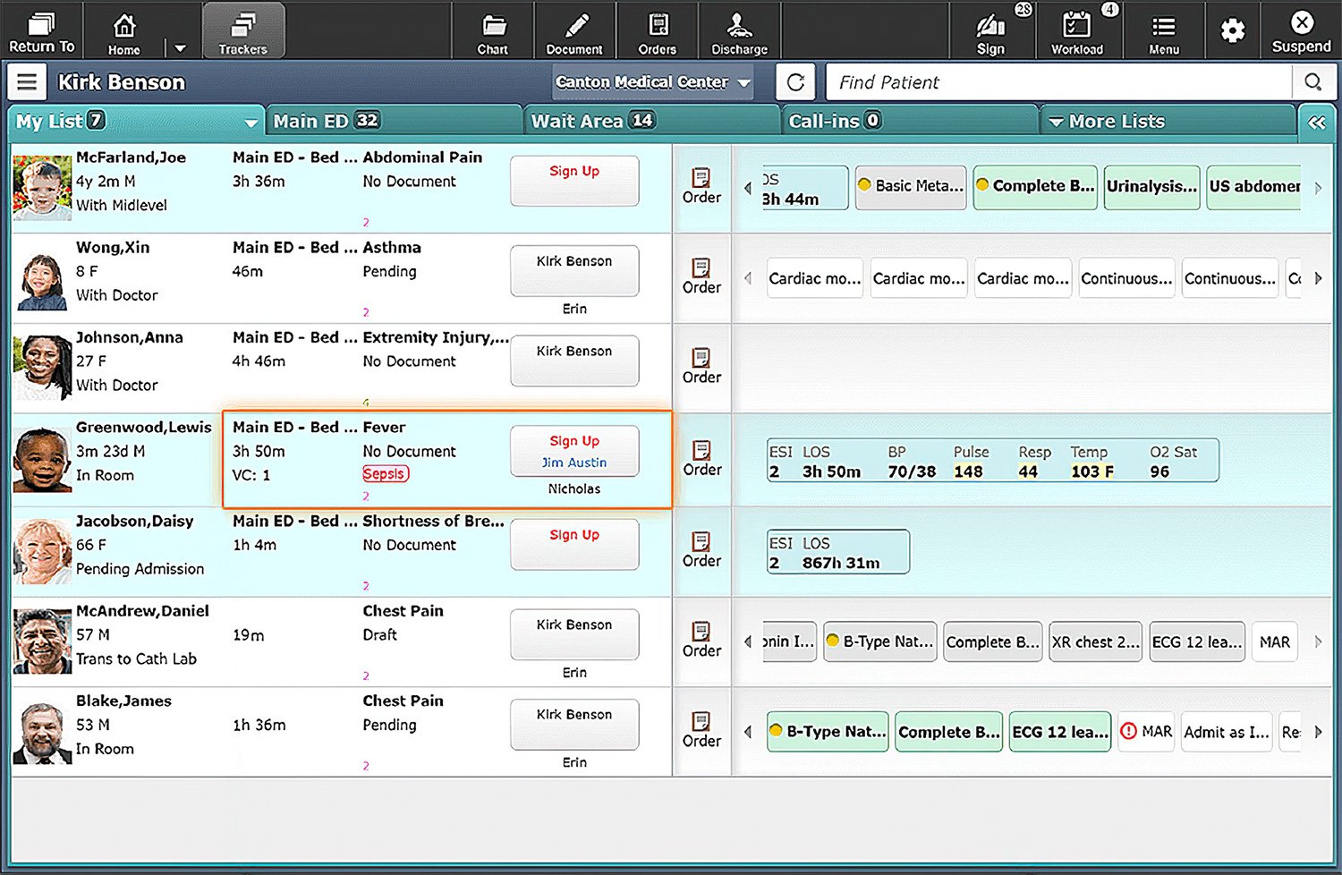Select McFarland, Joe patient photo

42,188
